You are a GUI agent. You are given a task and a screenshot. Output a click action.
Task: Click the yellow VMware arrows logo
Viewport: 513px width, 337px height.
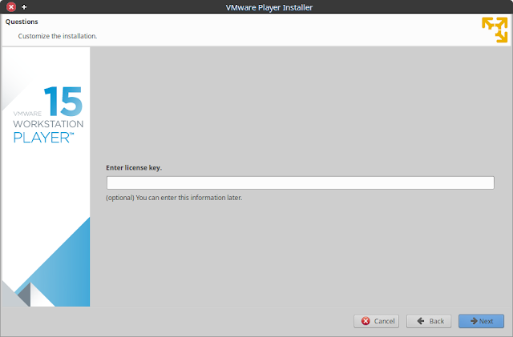[x=495, y=30]
